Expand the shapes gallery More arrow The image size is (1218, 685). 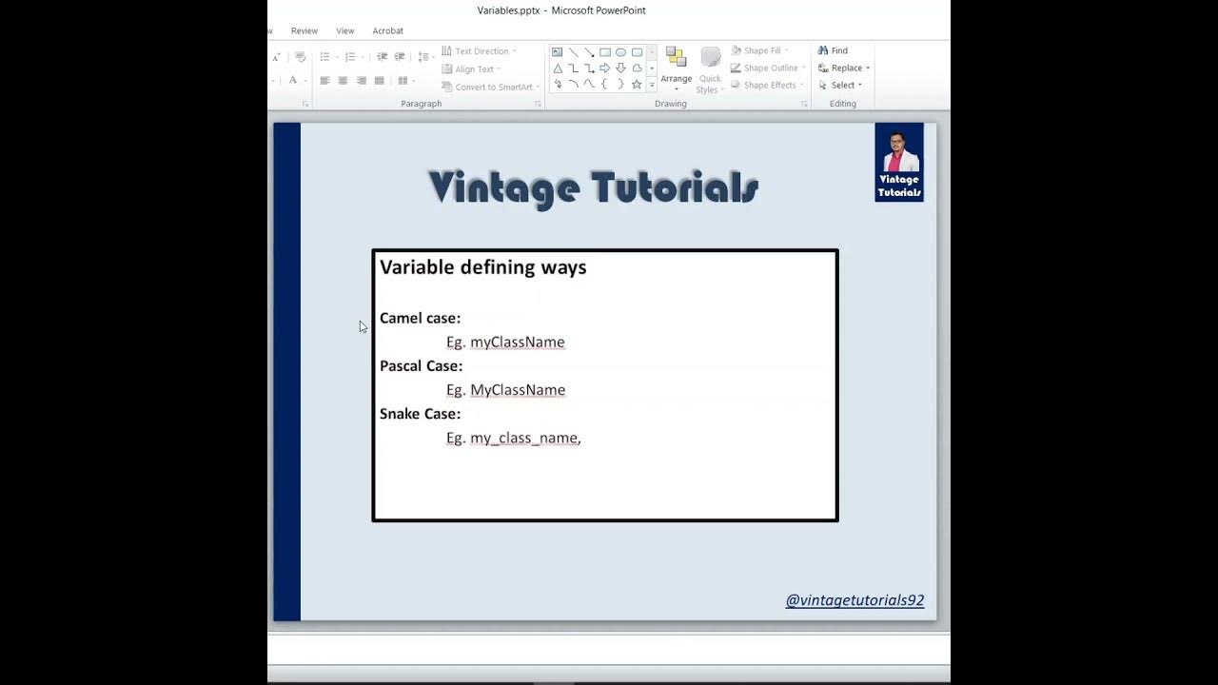tap(652, 85)
